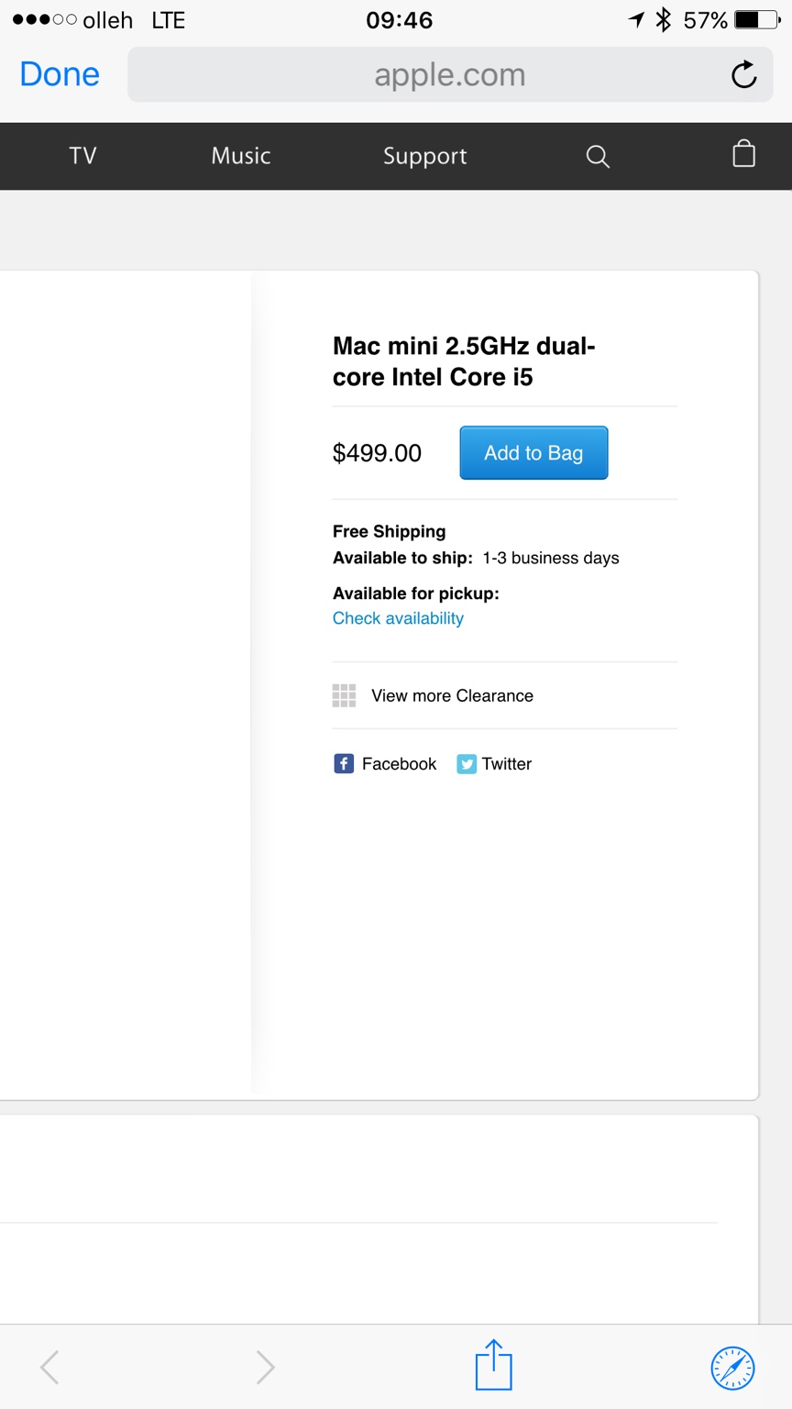This screenshot has height=1409, width=792.
Task: Reload the page with the refresh icon
Action: (x=743, y=74)
